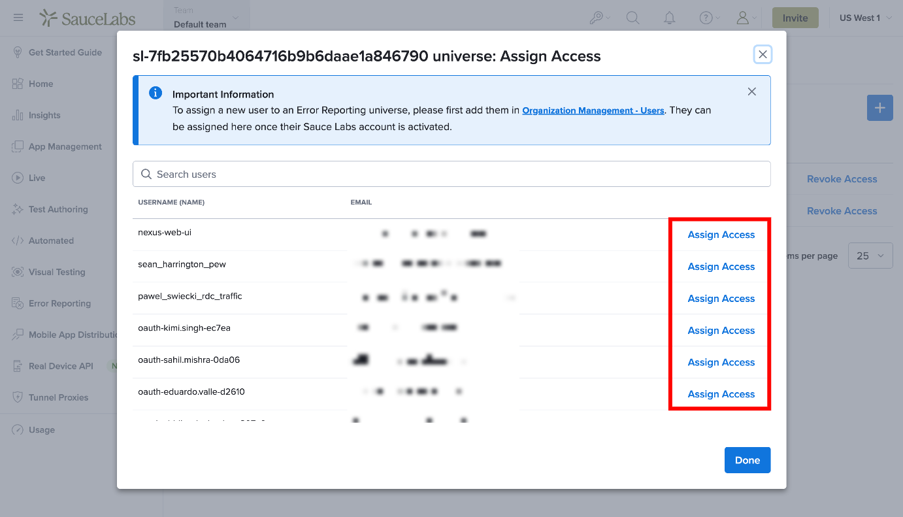Image resolution: width=903 pixels, height=517 pixels.
Task: Assign access to oauth-kimi.singh-ec7ea
Action: (x=721, y=331)
